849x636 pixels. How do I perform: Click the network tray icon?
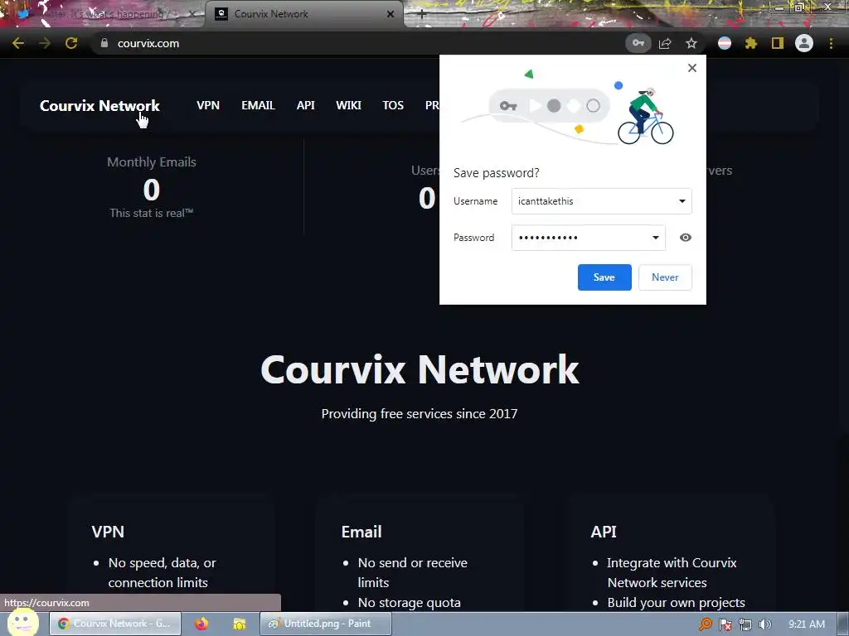click(745, 624)
